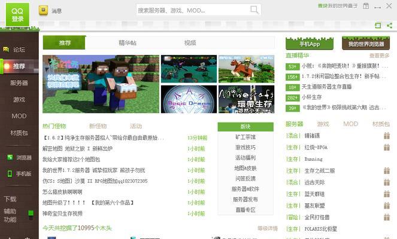397x239 pixels.
Task: Click 查看更多 link in live section
Action: (379, 56)
